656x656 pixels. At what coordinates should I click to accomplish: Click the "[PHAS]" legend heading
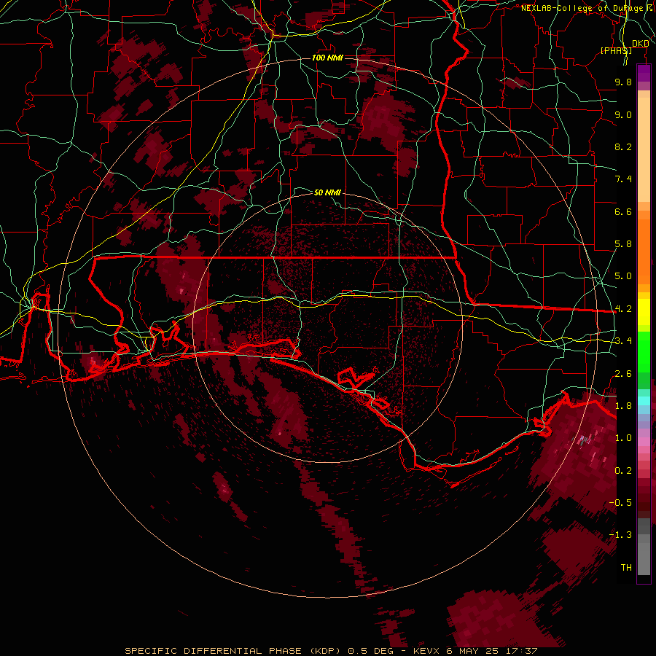[x=616, y=50]
